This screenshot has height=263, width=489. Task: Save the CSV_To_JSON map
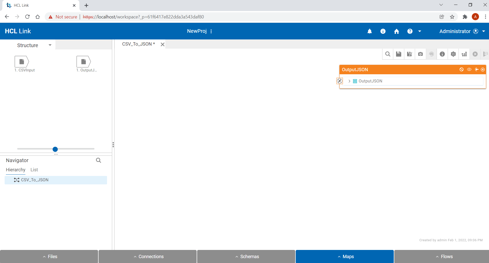coord(399,54)
